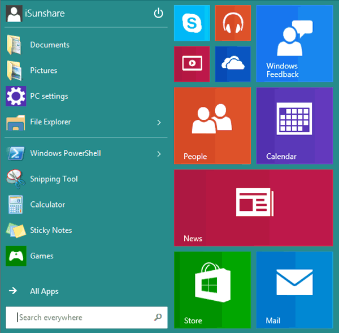Launch the Store tile

[x=212, y=290]
